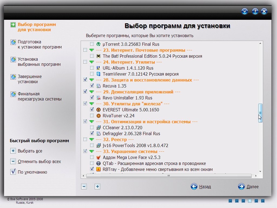
Task: Click the Выбрать все link
Action: coord(30,151)
